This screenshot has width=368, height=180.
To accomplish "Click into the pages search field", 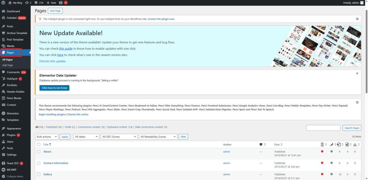I will pyautogui.click(x=323, y=128).
